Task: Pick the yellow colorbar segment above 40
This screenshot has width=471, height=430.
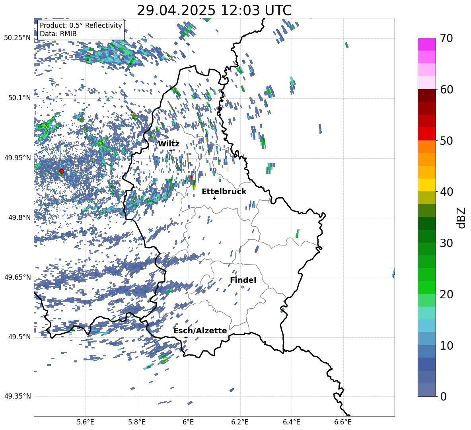Action: coord(427,185)
